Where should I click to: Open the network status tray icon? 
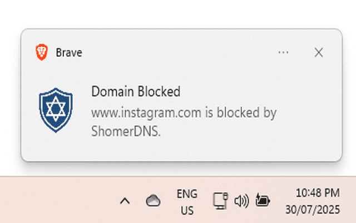click(220, 201)
